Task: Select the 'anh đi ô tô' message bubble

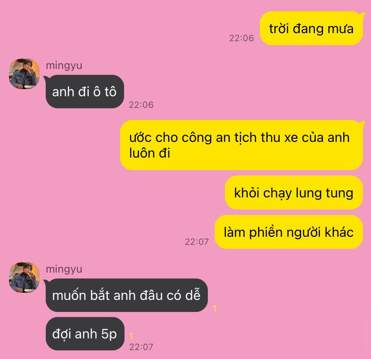Action: tap(85, 92)
